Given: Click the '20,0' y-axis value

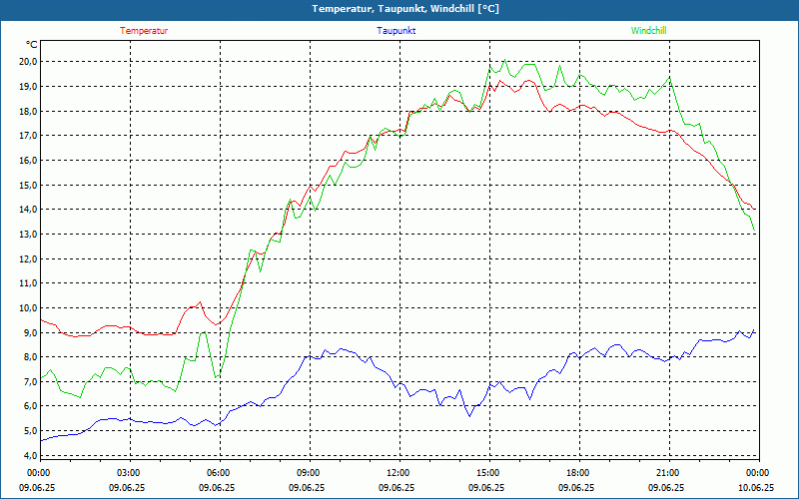Looking at the screenshot, I should (x=28, y=62).
